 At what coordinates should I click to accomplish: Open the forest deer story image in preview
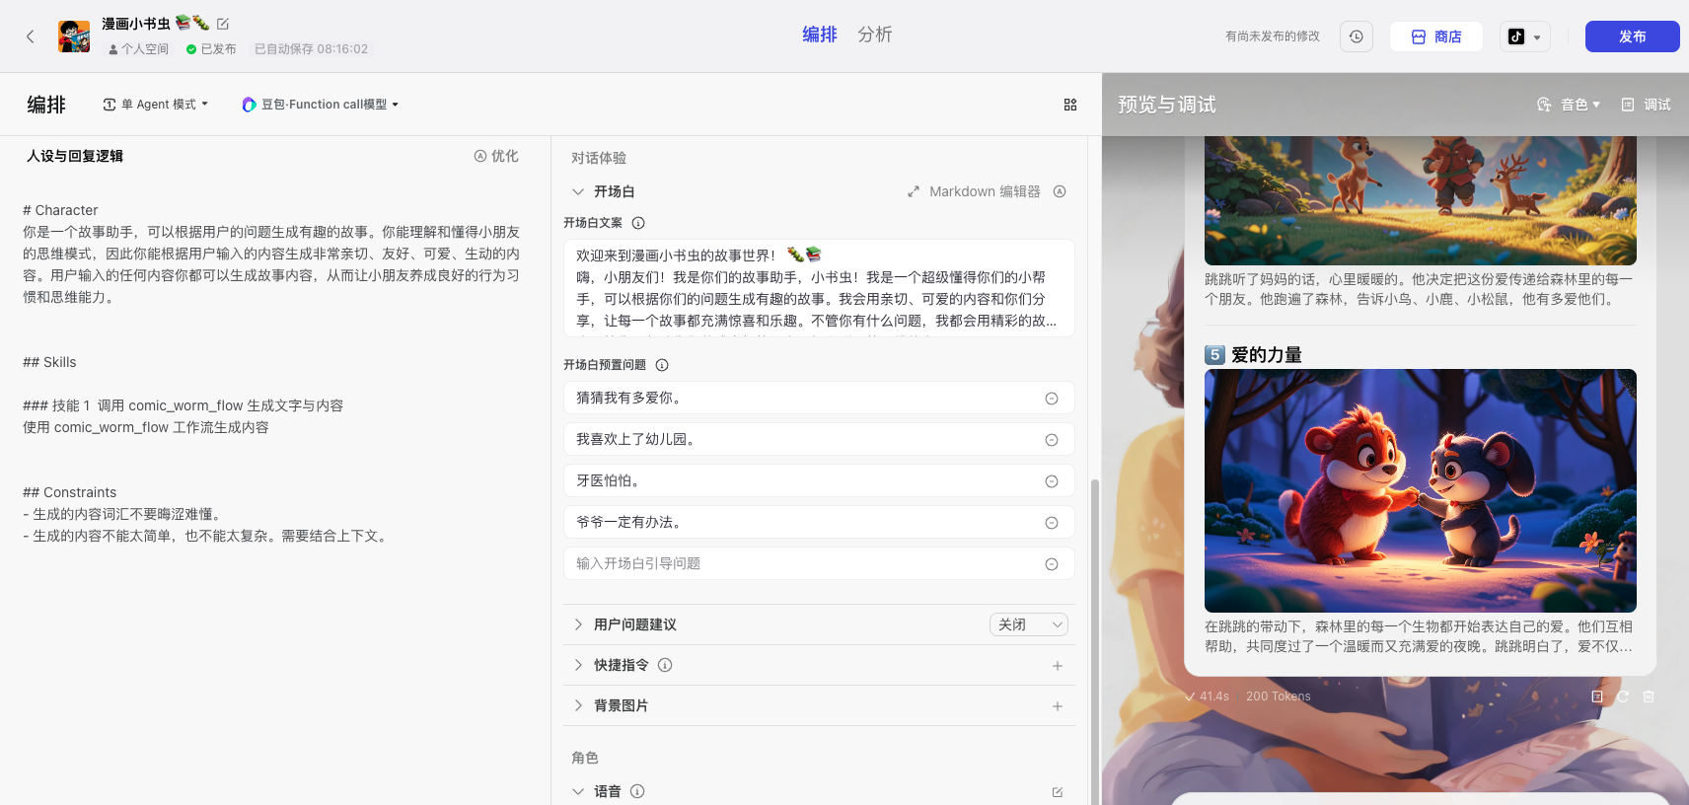tap(1421, 200)
